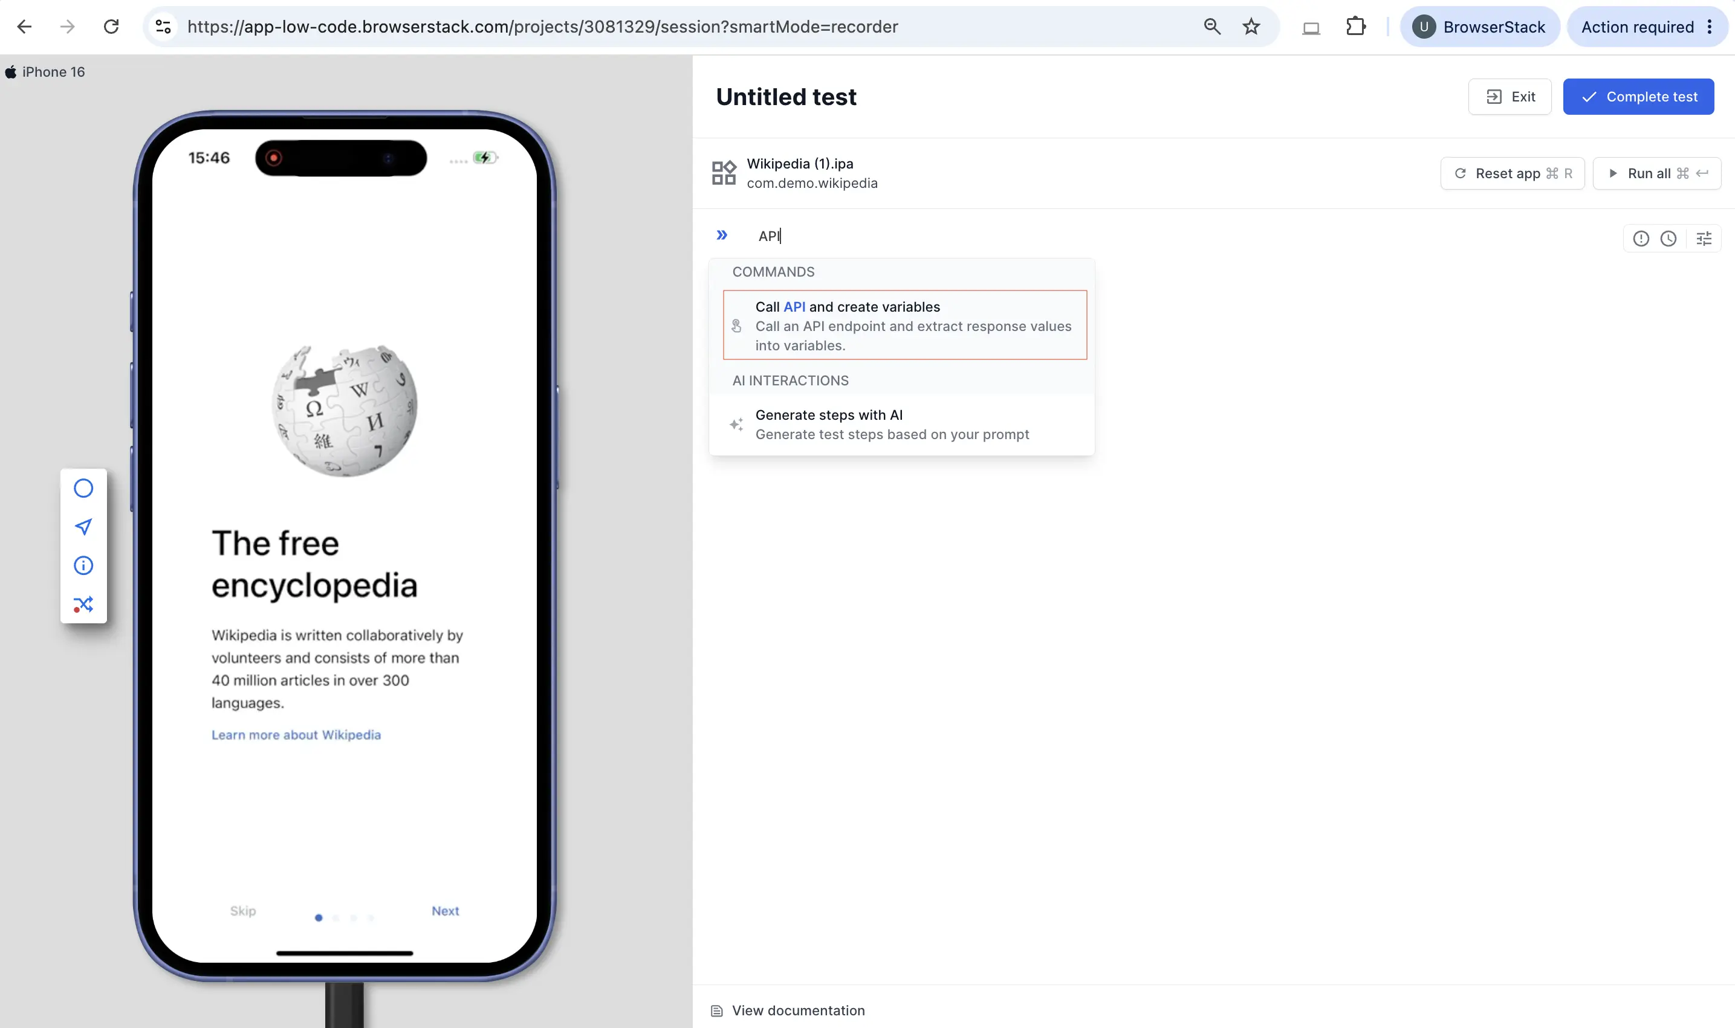Open the BrowserStack profile chip
Viewport: 1735px width, 1028px height.
click(1479, 27)
